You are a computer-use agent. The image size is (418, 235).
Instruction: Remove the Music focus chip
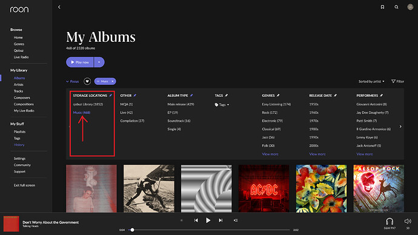coord(113,81)
